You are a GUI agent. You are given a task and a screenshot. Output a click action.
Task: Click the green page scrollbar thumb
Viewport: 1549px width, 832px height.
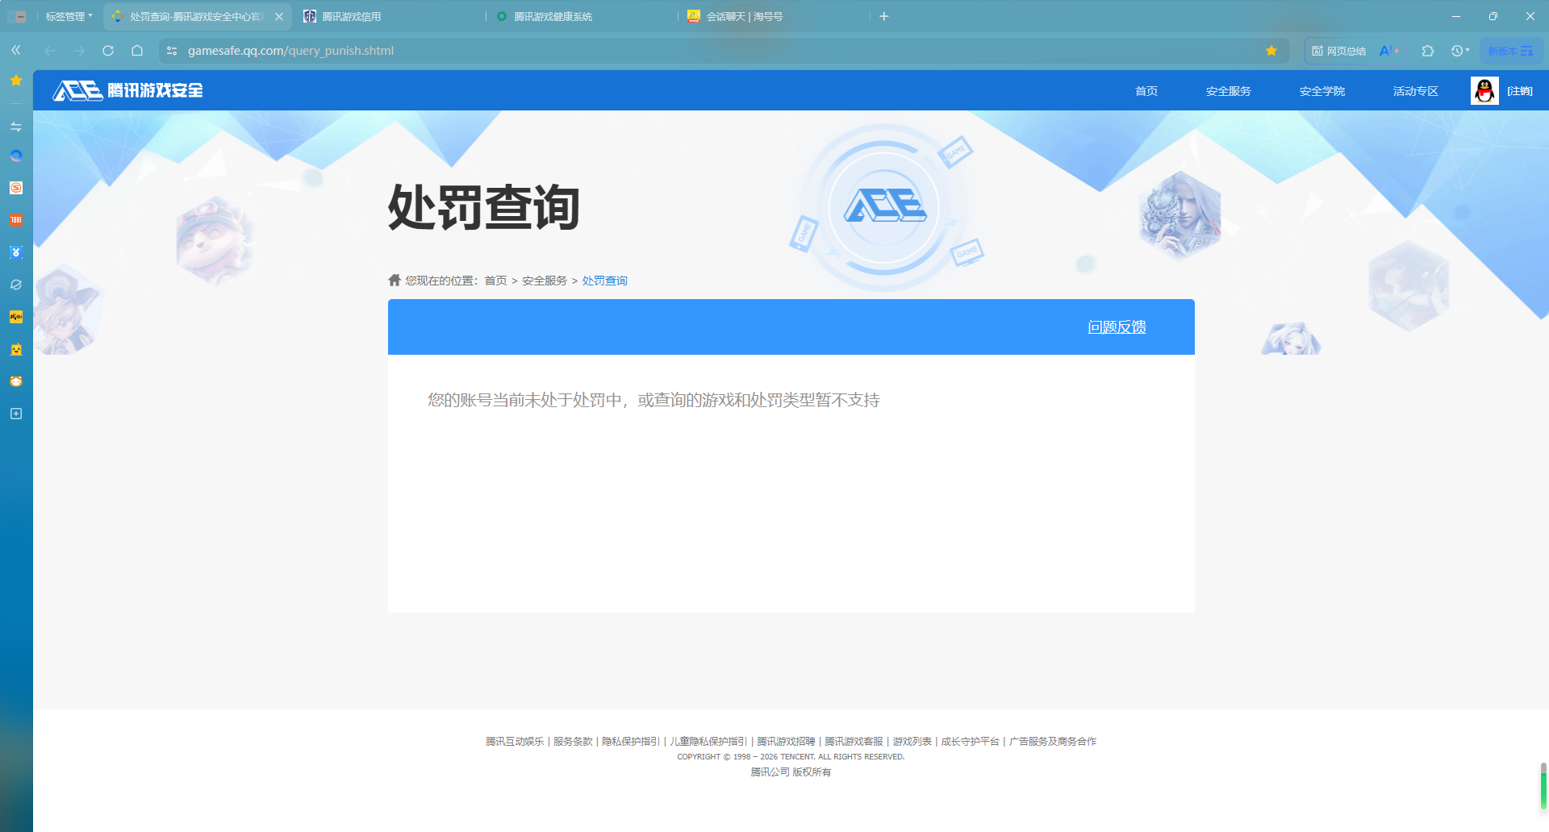[1543, 786]
